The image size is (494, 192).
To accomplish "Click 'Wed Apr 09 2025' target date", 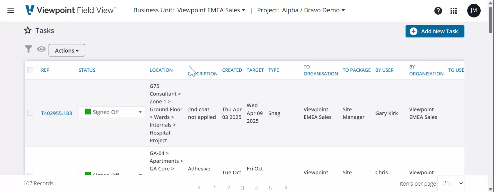I will 255,113.
